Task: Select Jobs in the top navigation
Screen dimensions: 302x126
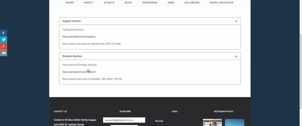Action: click(171, 3)
